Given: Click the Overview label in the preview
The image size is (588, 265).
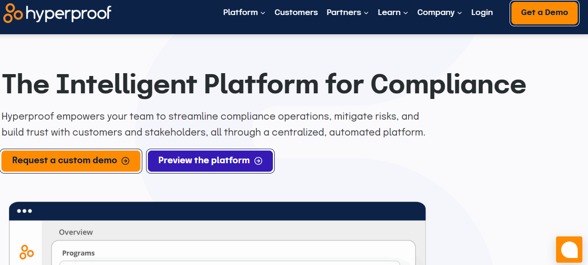Looking at the screenshot, I should point(76,232).
